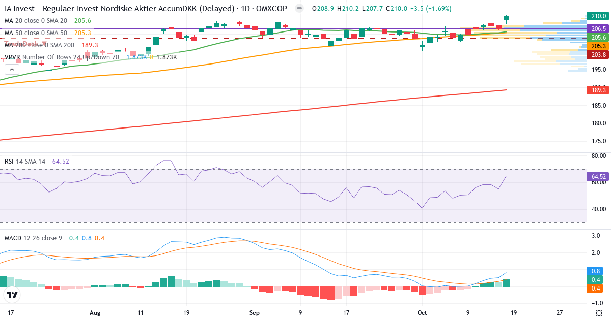This screenshot has width=611, height=320.
Task: Click the purple 206.5 price label
Action: tap(598, 29)
